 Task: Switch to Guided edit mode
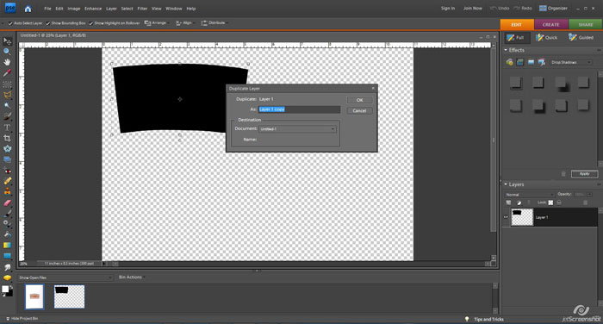click(x=581, y=37)
